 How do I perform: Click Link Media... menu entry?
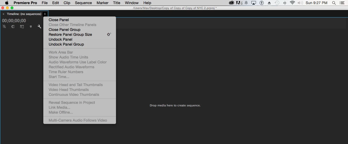[80, 107]
